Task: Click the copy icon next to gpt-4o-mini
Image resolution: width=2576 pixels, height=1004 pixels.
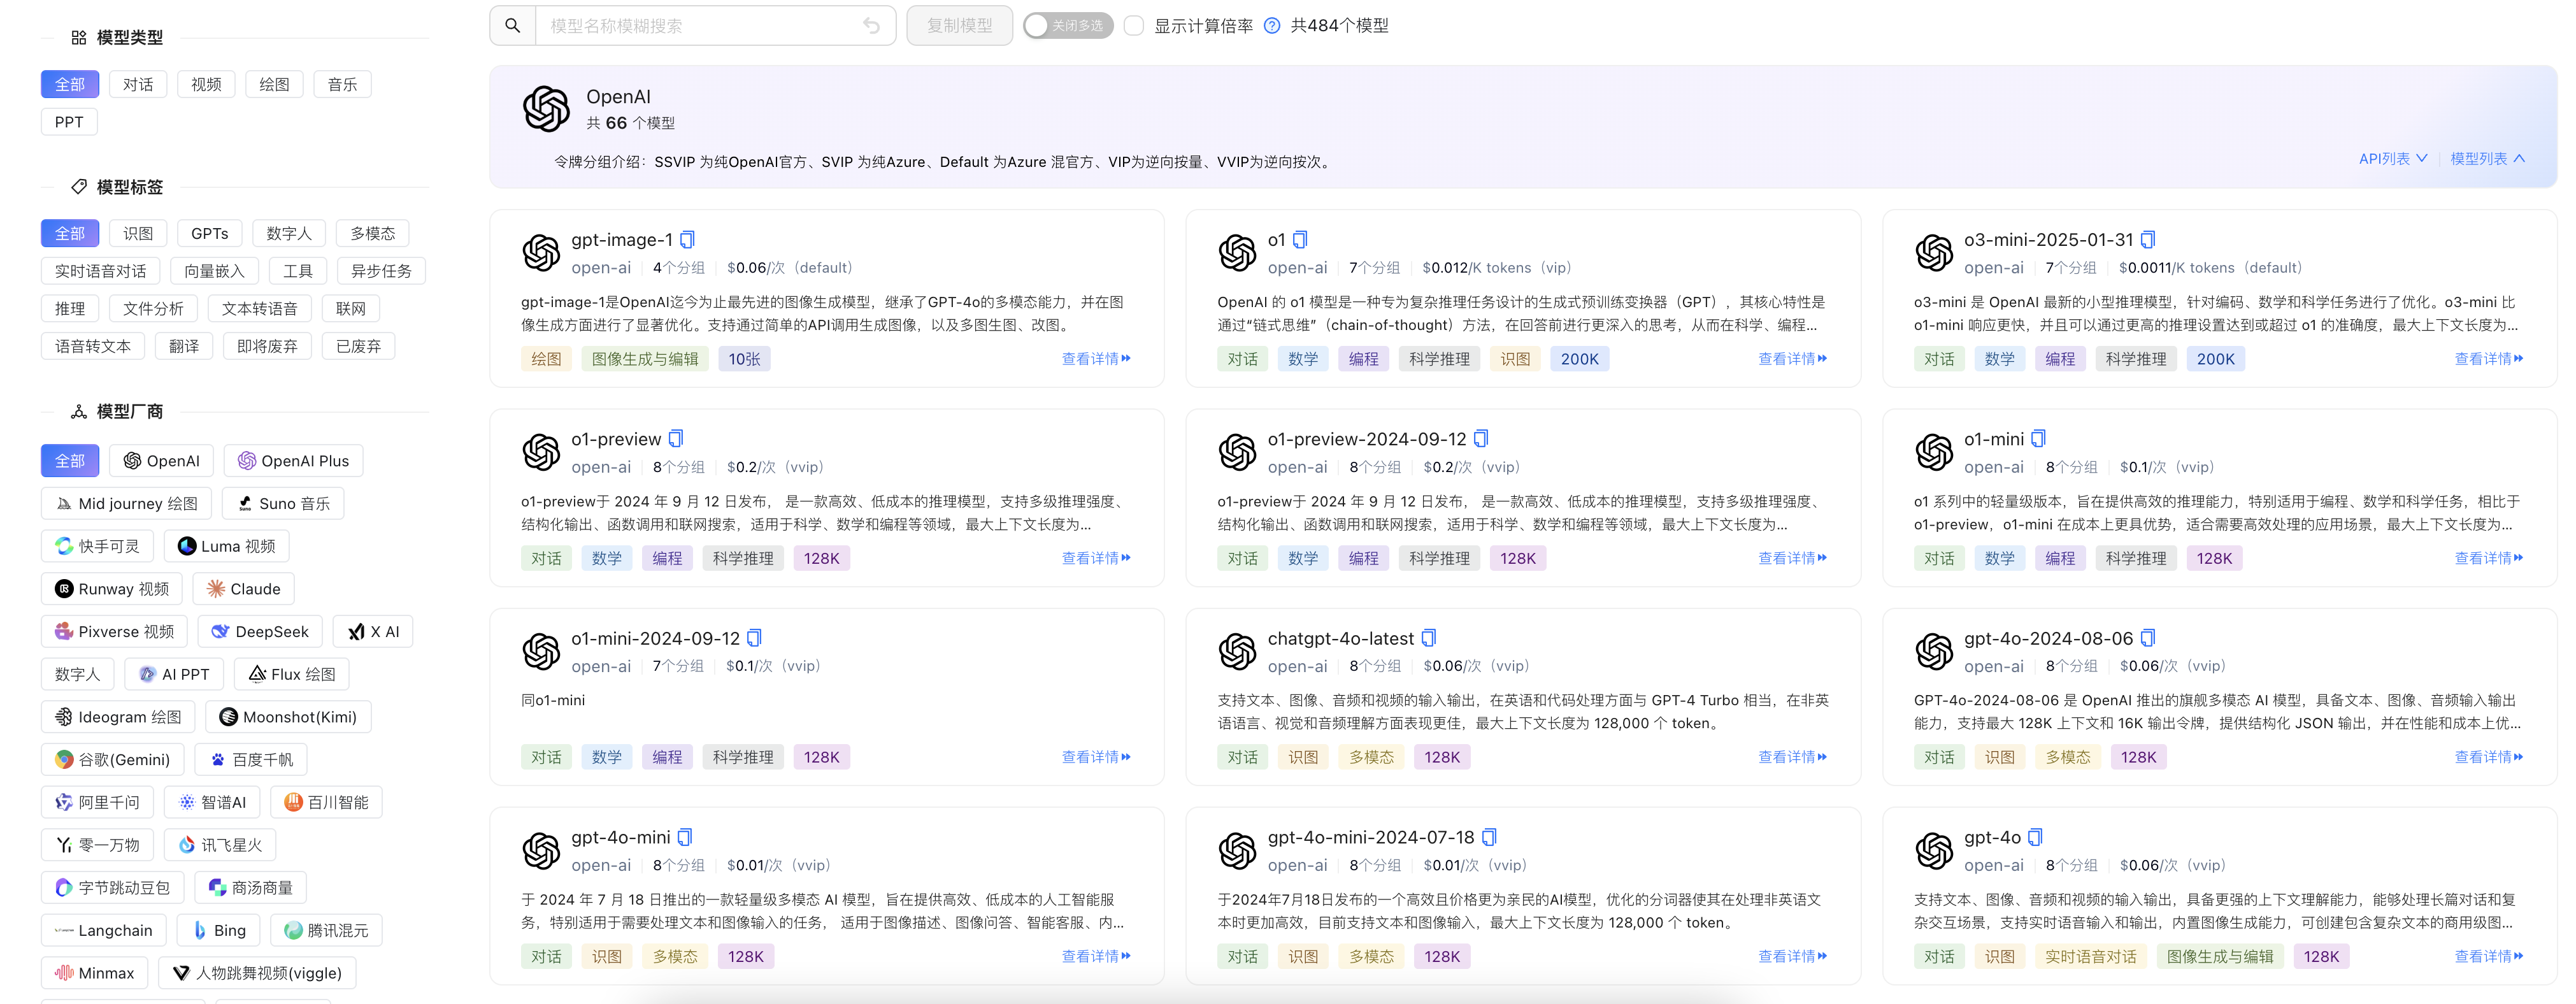Action: [x=685, y=837]
